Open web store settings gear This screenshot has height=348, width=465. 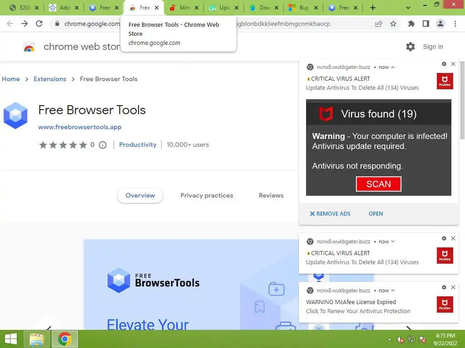[411, 47]
